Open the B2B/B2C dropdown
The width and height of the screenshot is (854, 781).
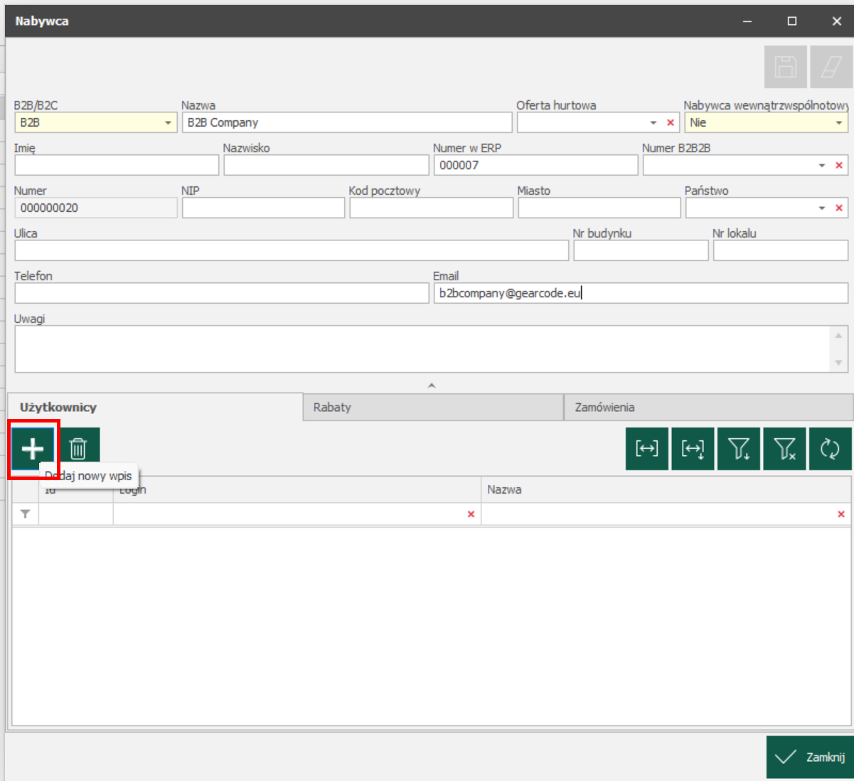pos(168,123)
